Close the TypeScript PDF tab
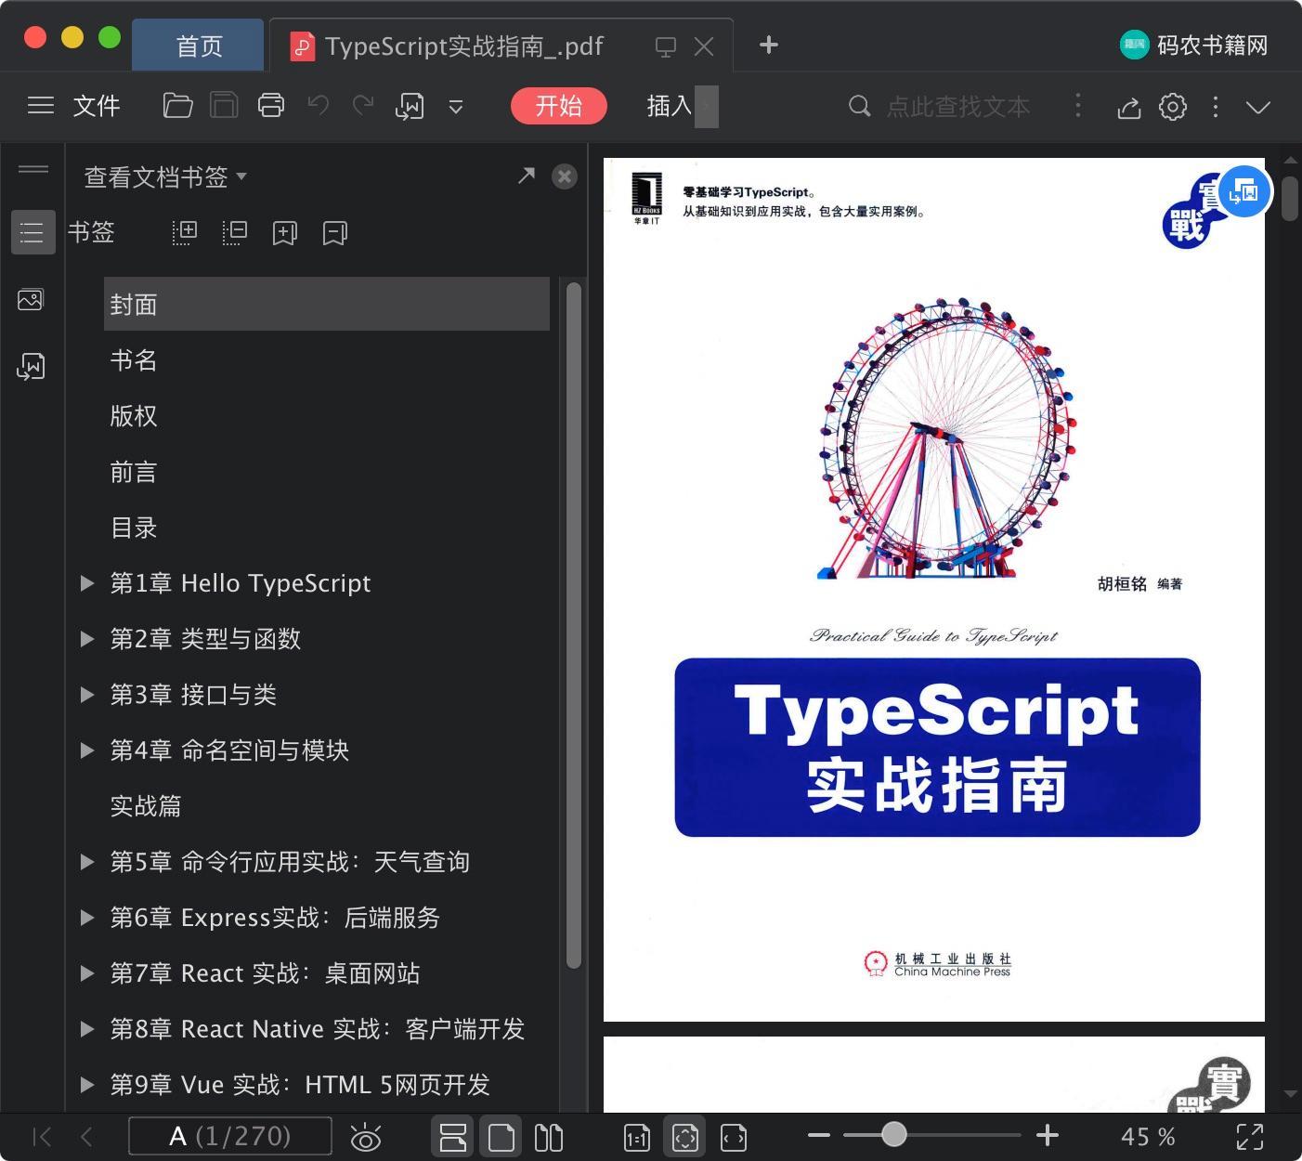 point(704,46)
